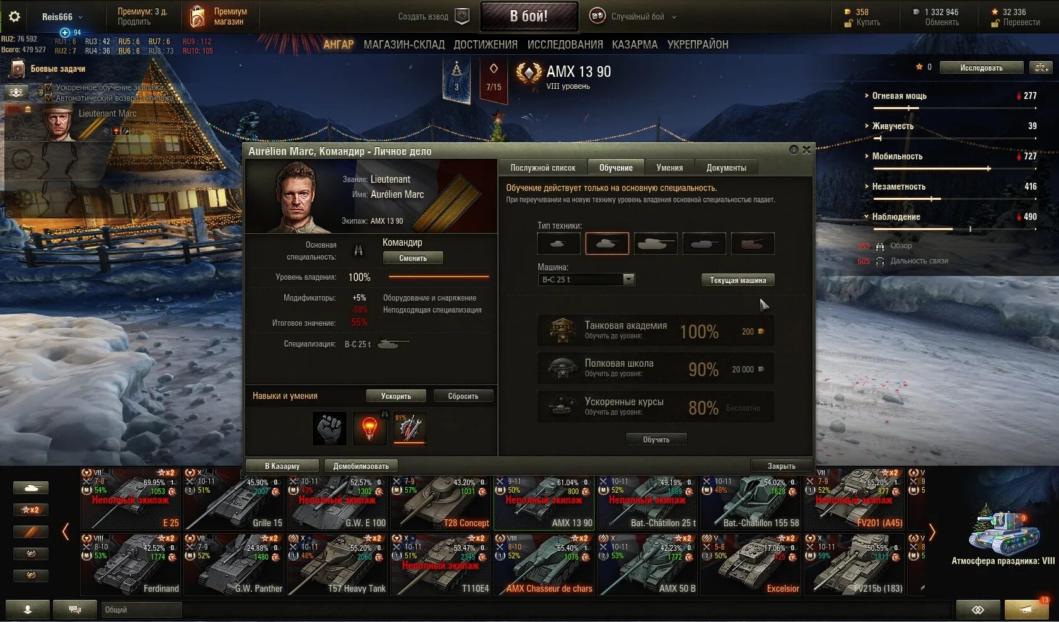Screen dimensions: 1059x622
Task: Open the Premium shop icon
Action: [198, 16]
